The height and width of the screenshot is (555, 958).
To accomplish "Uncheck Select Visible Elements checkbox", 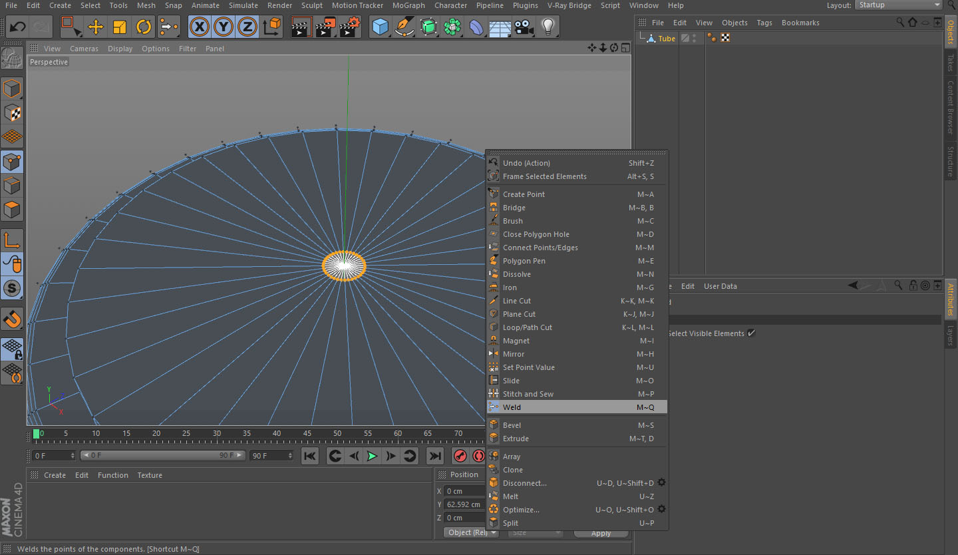I will point(751,333).
